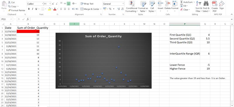This screenshot has width=234, height=107.
Task: Open the General number format dropdown
Action: click(x=123, y=4)
